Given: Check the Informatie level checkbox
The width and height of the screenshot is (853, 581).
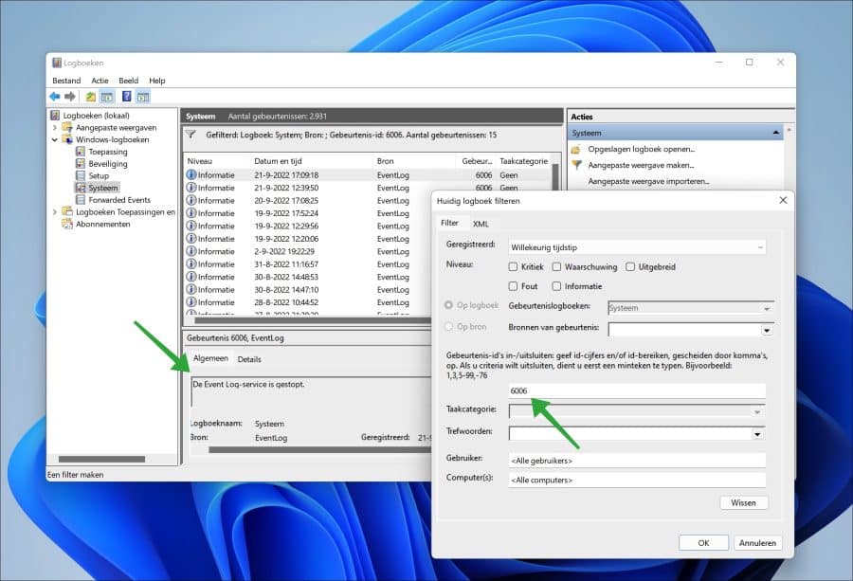Looking at the screenshot, I should pos(556,286).
